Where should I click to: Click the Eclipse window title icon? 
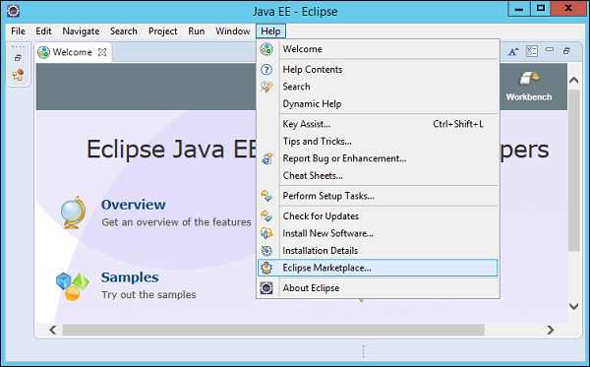point(13,11)
